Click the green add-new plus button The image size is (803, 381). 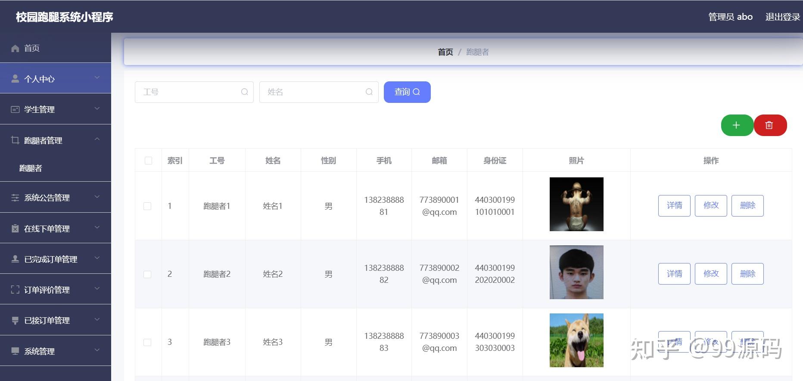[x=737, y=125]
